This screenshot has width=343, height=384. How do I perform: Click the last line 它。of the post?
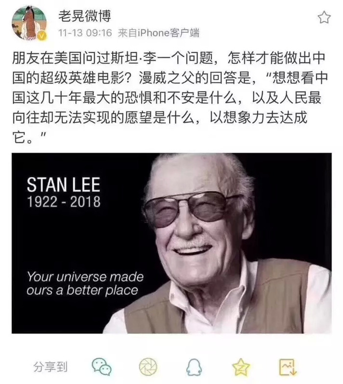pyautogui.click(x=23, y=137)
